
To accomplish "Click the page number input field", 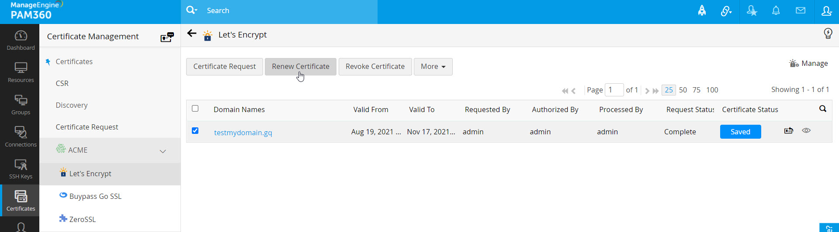I will 614,90.
